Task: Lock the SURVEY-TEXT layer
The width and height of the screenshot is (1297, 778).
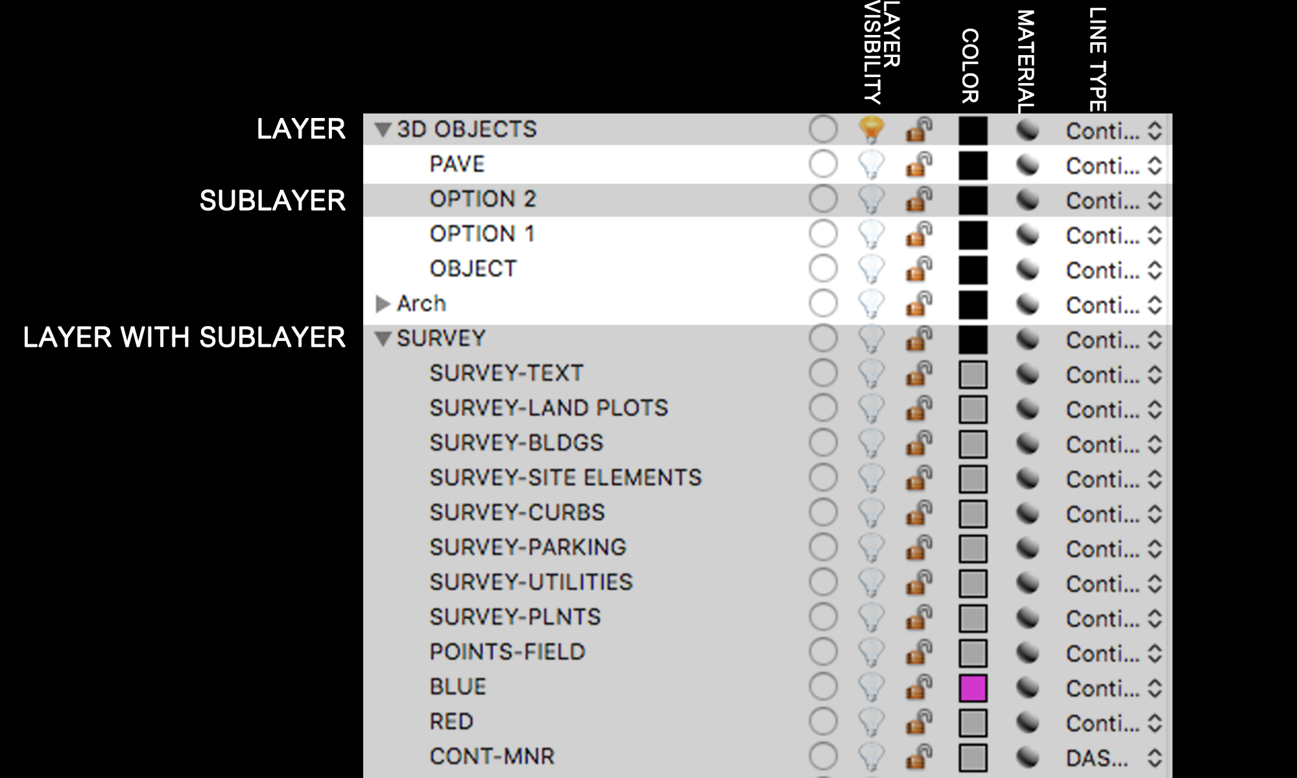Action: (919, 373)
